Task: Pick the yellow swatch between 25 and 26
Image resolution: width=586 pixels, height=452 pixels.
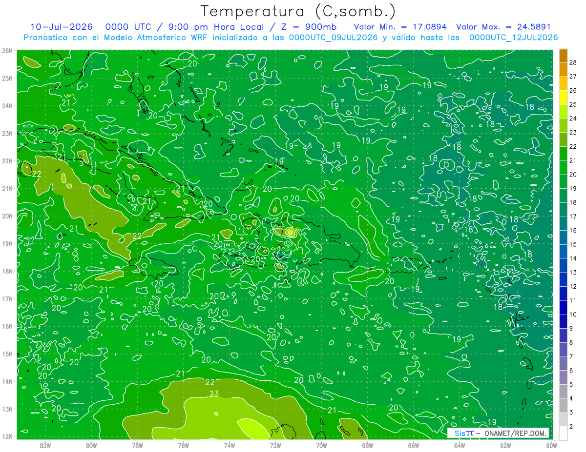Action: [563, 98]
